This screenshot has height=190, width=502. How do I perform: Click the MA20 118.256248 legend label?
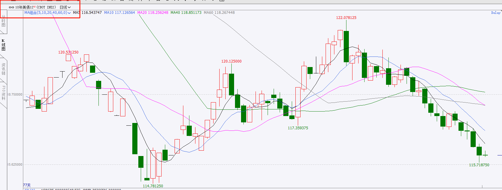pos(153,13)
